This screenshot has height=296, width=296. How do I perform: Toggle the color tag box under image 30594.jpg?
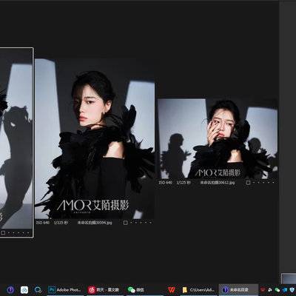[x=125, y=223]
